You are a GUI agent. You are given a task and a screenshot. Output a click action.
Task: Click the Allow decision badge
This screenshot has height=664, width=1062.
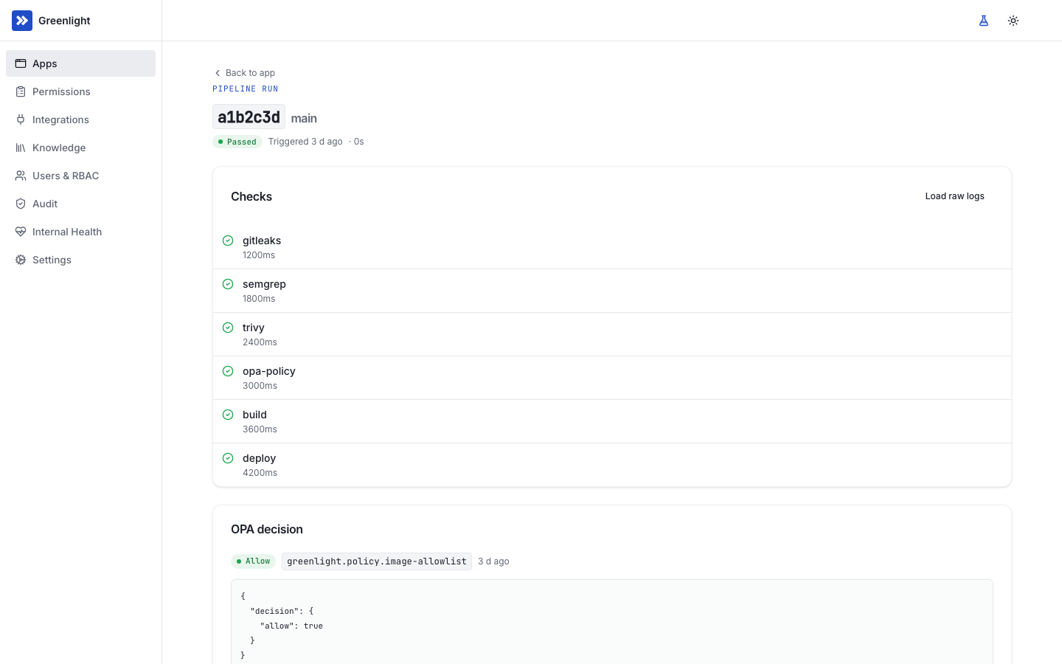pos(253,561)
